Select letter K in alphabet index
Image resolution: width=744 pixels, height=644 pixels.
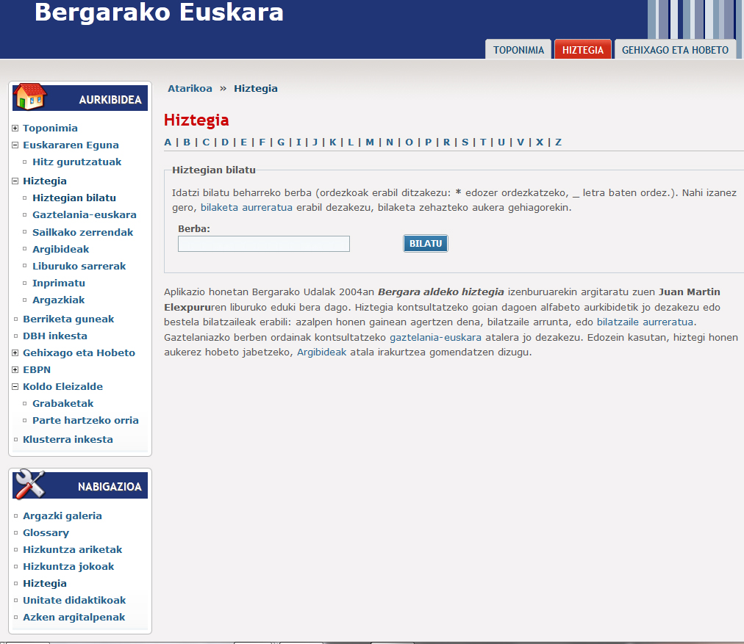click(x=332, y=142)
